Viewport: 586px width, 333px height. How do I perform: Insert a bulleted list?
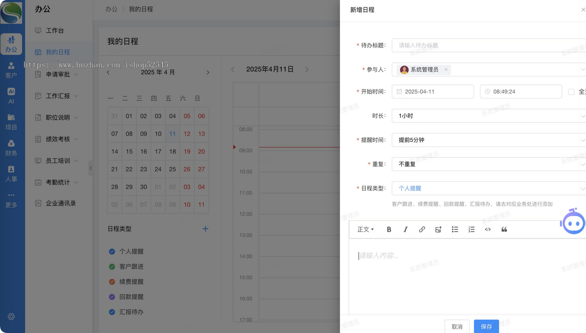click(x=455, y=229)
